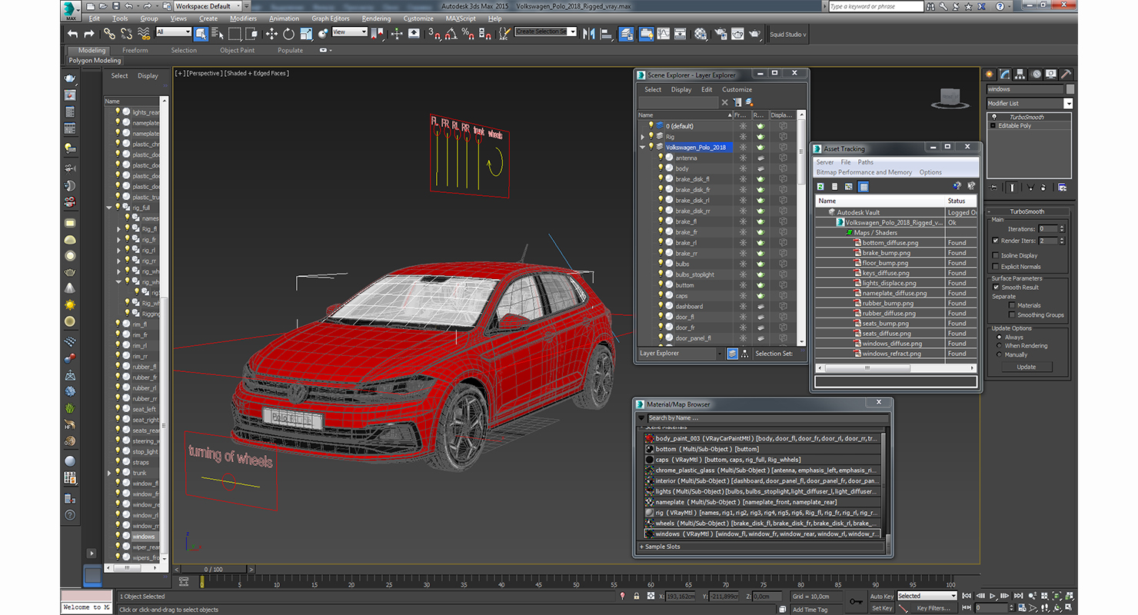This screenshot has width=1138, height=615.
Task: Choose the Select and Scale tool
Action: click(x=306, y=34)
